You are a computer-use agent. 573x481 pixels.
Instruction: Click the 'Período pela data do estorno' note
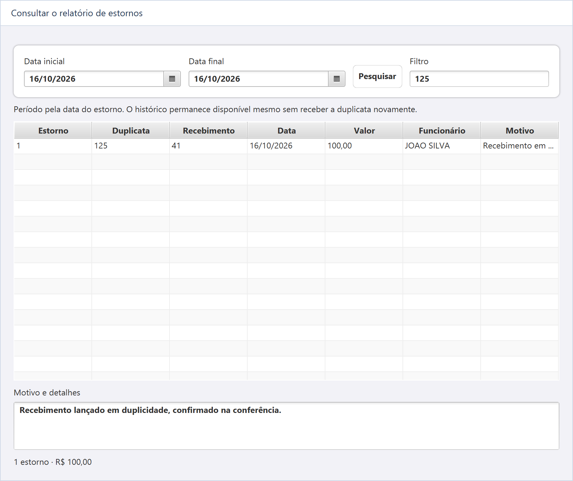(x=215, y=110)
